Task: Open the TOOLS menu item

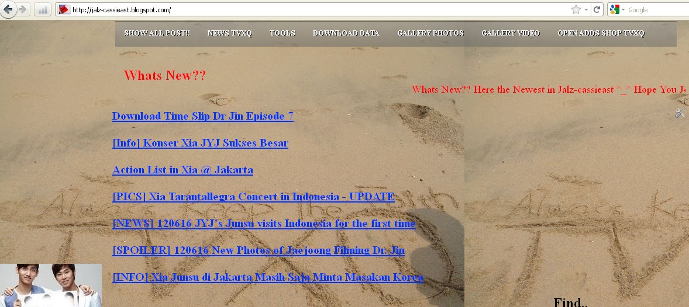Action: click(x=283, y=33)
